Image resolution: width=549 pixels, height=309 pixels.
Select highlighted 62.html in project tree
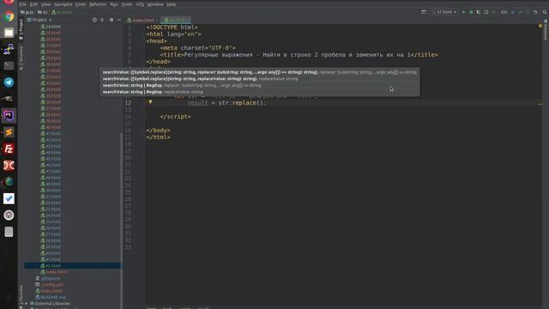point(73,265)
